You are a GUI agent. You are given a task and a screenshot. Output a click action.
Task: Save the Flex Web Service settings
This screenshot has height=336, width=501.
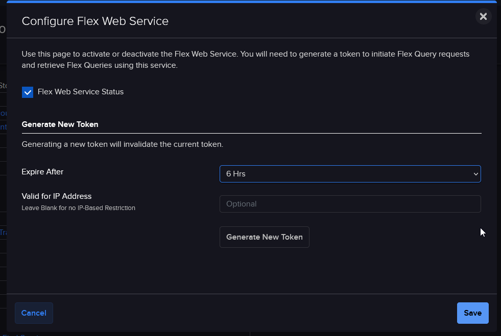click(x=472, y=313)
